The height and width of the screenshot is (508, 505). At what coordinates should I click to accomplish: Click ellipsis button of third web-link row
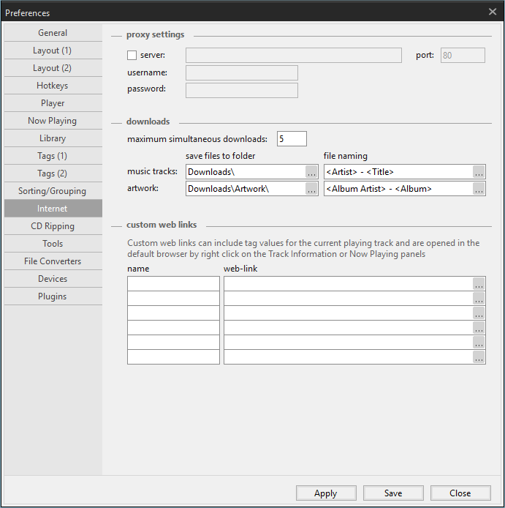479,313
